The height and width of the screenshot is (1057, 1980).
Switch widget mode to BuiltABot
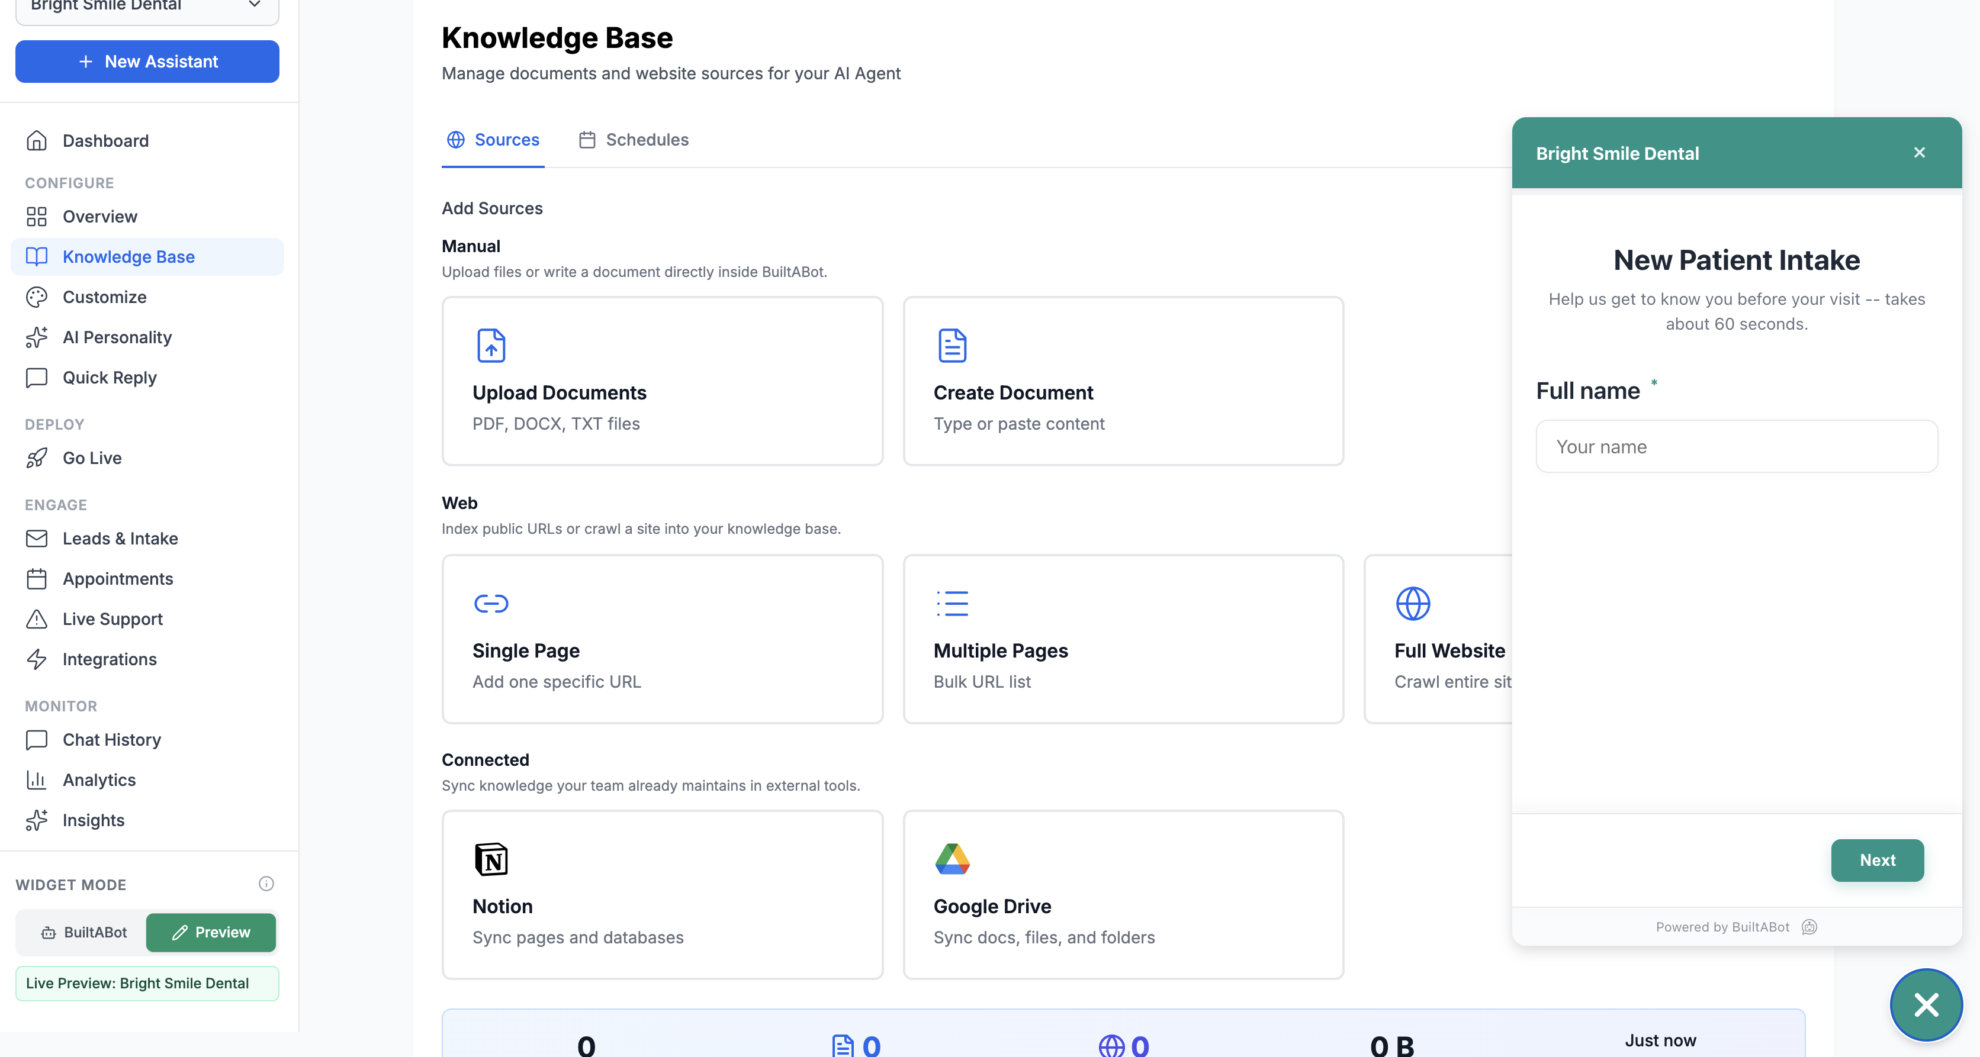(83, 933)
